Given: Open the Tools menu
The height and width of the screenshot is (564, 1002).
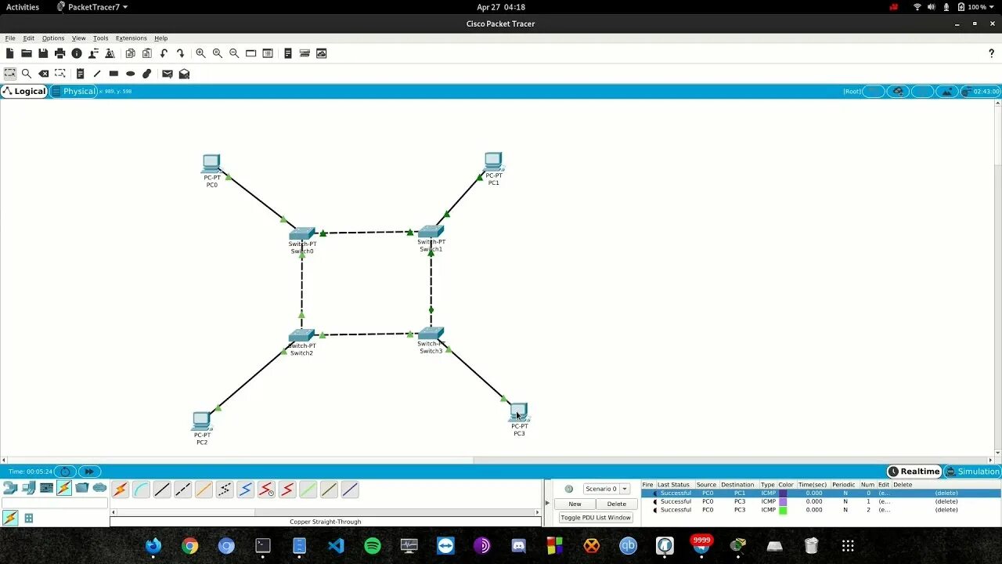Looking at the screenshot, I should [x=101, y=38].
